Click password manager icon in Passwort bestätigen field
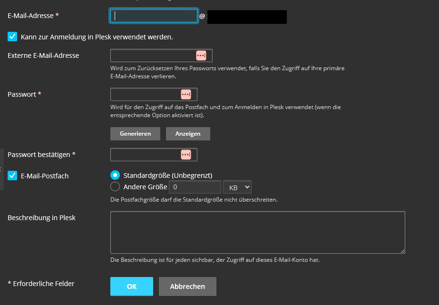 pyautogui.click(x=185, y=155)
